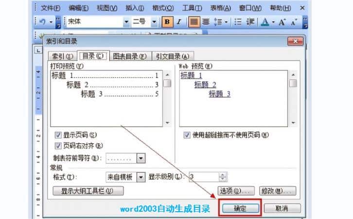Viewport: 353px width, 219px height.
Task: Close the 索引和目录 dialog
Action: pos(295,41)
